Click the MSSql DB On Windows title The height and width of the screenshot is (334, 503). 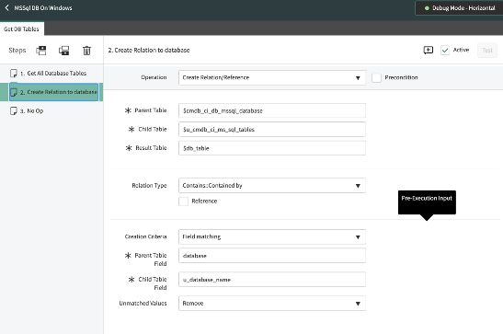(43, 8)
